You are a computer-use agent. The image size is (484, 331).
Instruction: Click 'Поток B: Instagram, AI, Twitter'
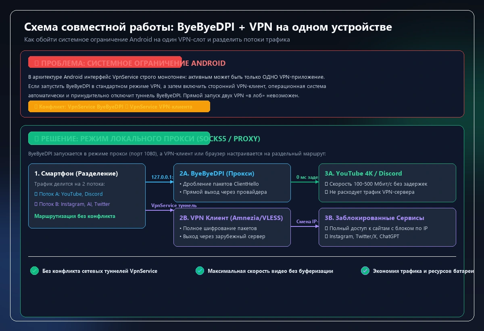(72, 204)
